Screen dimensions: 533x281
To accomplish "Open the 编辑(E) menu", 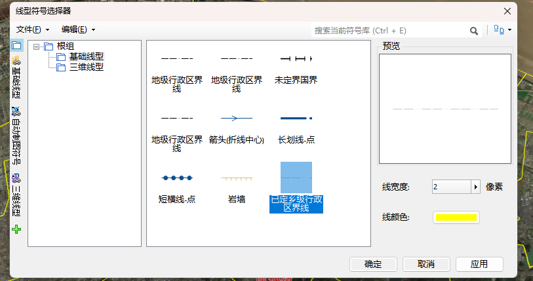I will [x=78, y=30].
